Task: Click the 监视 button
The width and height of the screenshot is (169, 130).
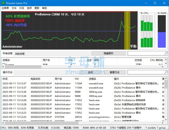Action: coord(90,72)
